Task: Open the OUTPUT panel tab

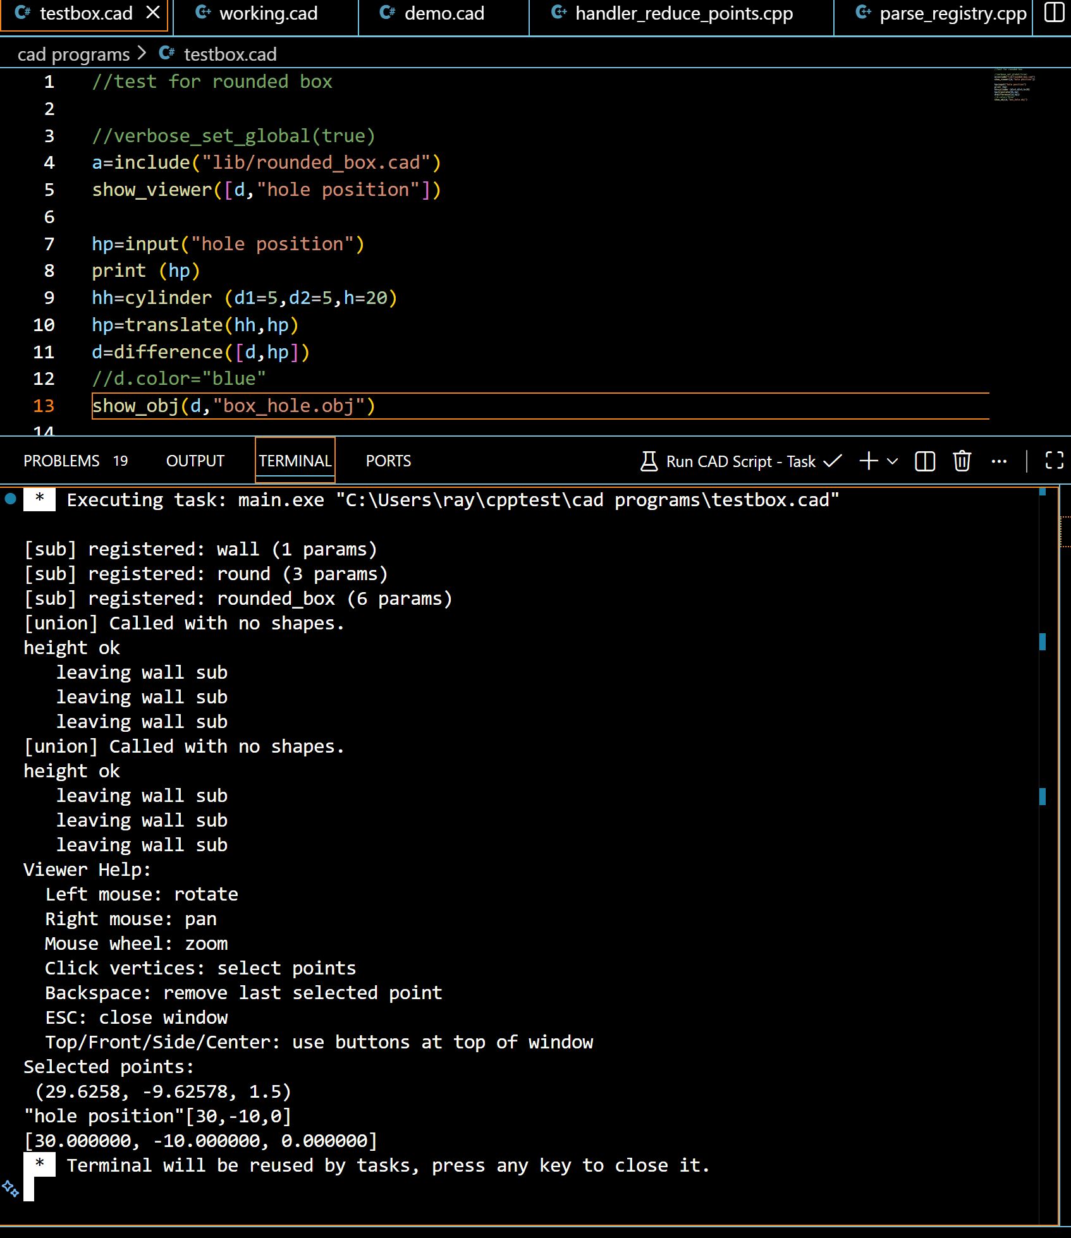Action: [x=195, y=461]
